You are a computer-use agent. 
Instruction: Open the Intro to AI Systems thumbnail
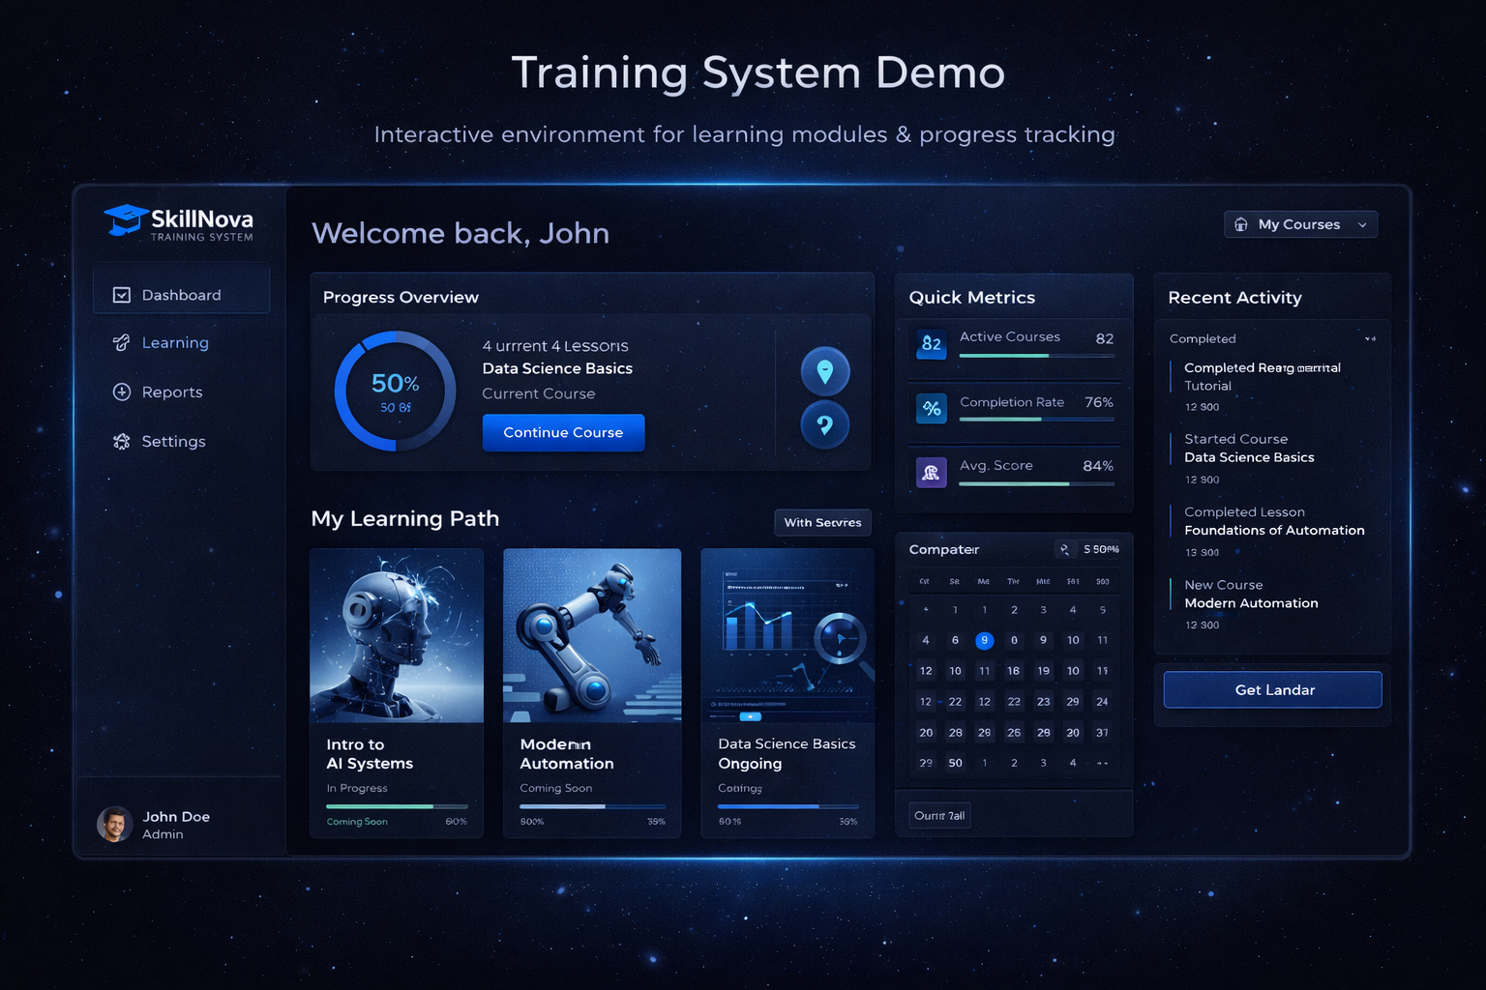[397, 636]
